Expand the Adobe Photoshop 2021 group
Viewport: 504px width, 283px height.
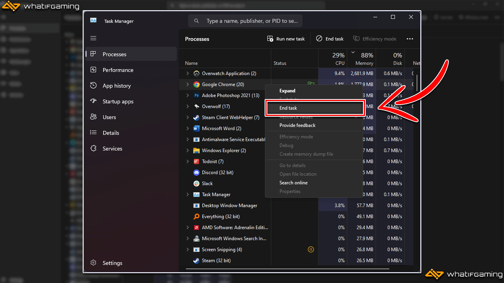(x=187, y=96)
